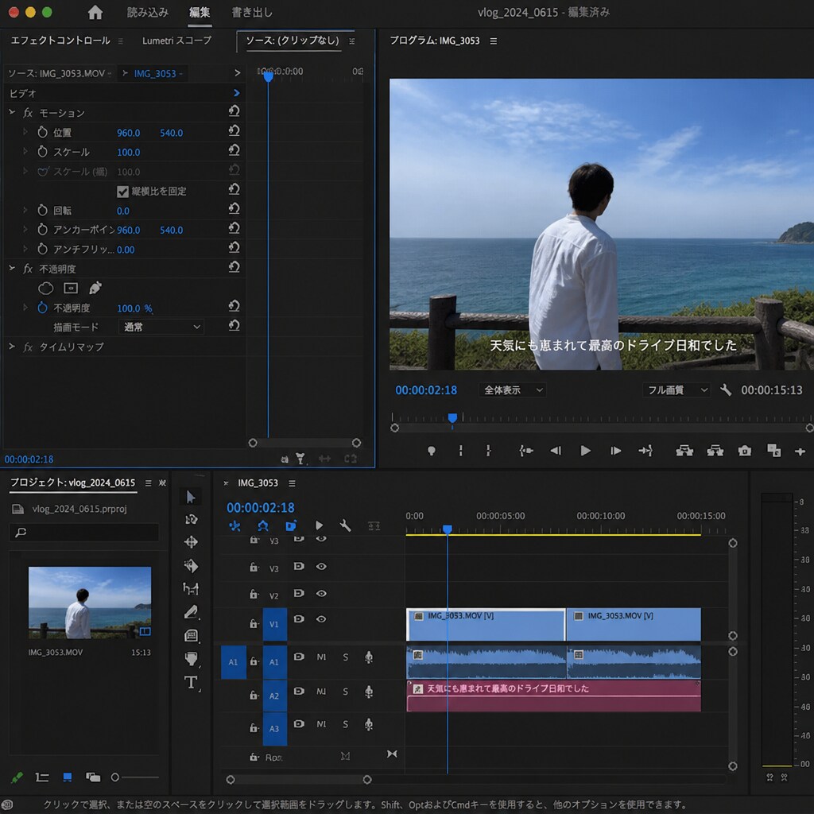Go to the Home screen icon
The image size is (814, 814).
95,13
